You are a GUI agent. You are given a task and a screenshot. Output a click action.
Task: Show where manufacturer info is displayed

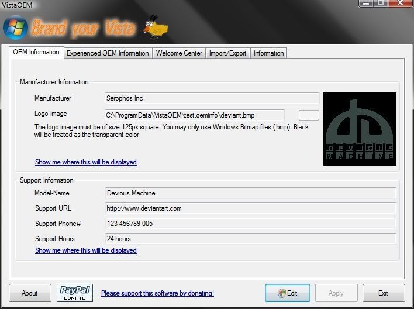[86, 162]
